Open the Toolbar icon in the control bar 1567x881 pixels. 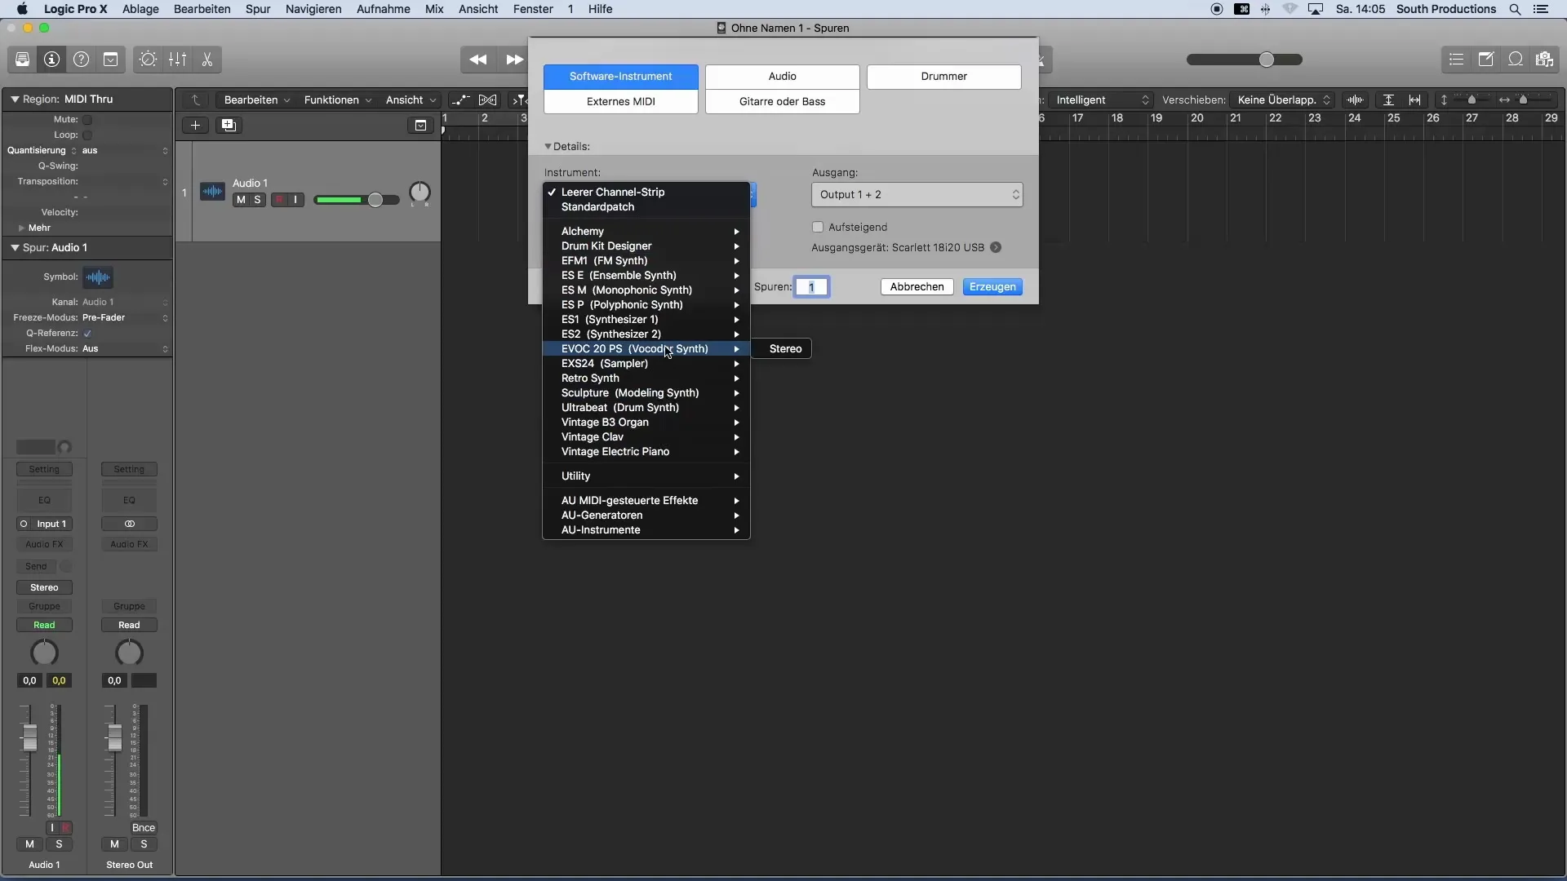click(x=110, y=60)
